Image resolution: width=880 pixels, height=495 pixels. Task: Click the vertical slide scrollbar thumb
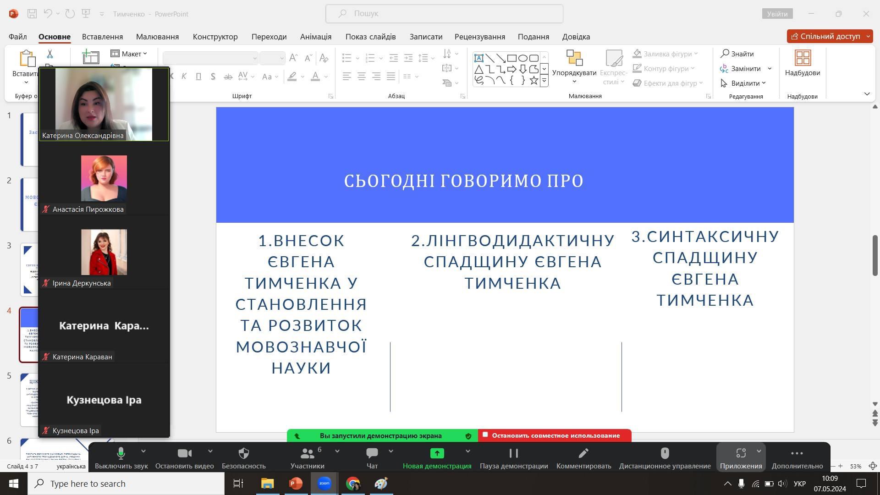pos(875,255)
